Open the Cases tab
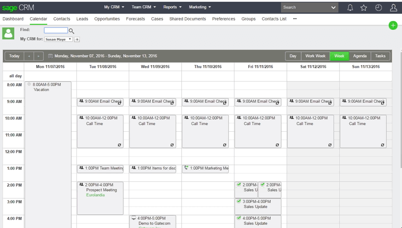Image resolution: width=402 pixels, height=228 pixels. point(157,19)
